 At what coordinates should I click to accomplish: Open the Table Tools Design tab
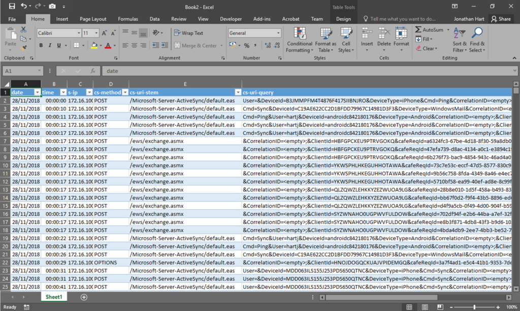tap(343, 19)
